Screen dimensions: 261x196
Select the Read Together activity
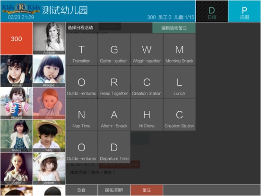coord(114,82)
